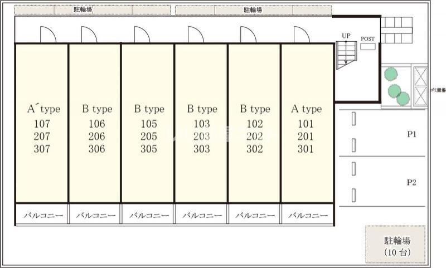Click the ゴミ置場 label
Screen dimensions: 446x268
point(438,90)
